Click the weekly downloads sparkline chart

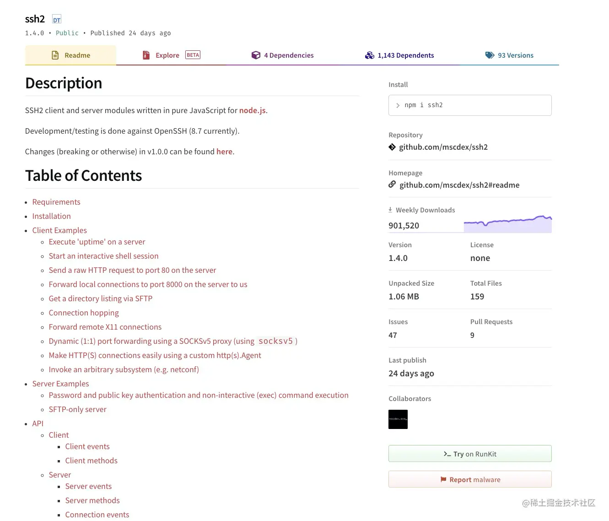pos(507,224)
